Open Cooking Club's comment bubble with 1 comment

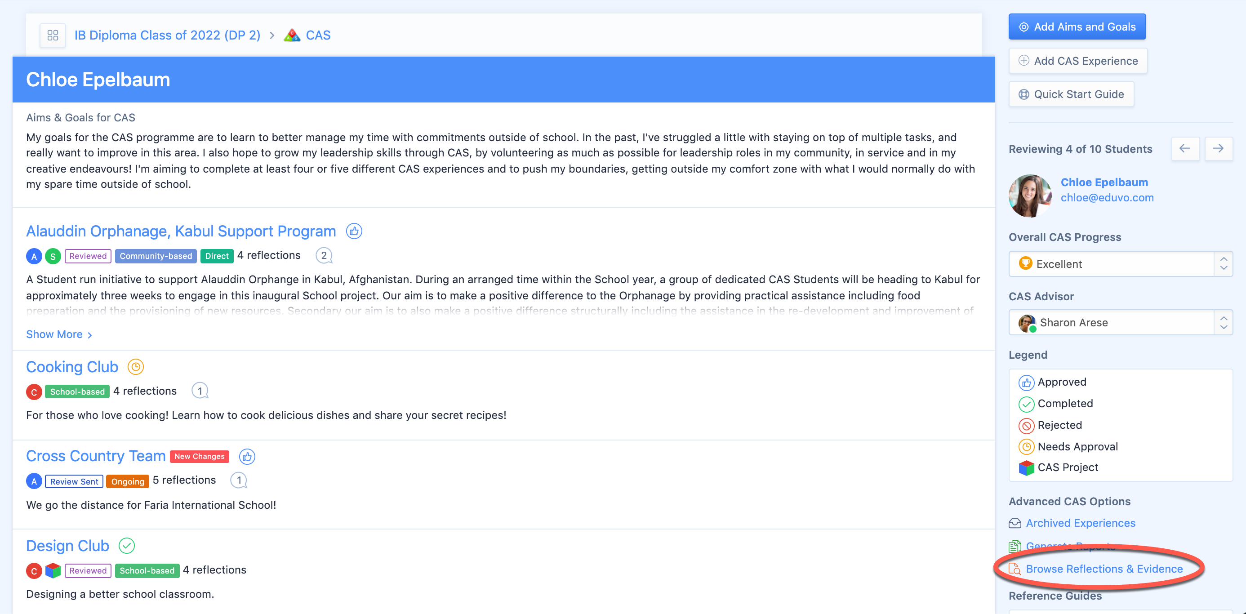point(200,391)
